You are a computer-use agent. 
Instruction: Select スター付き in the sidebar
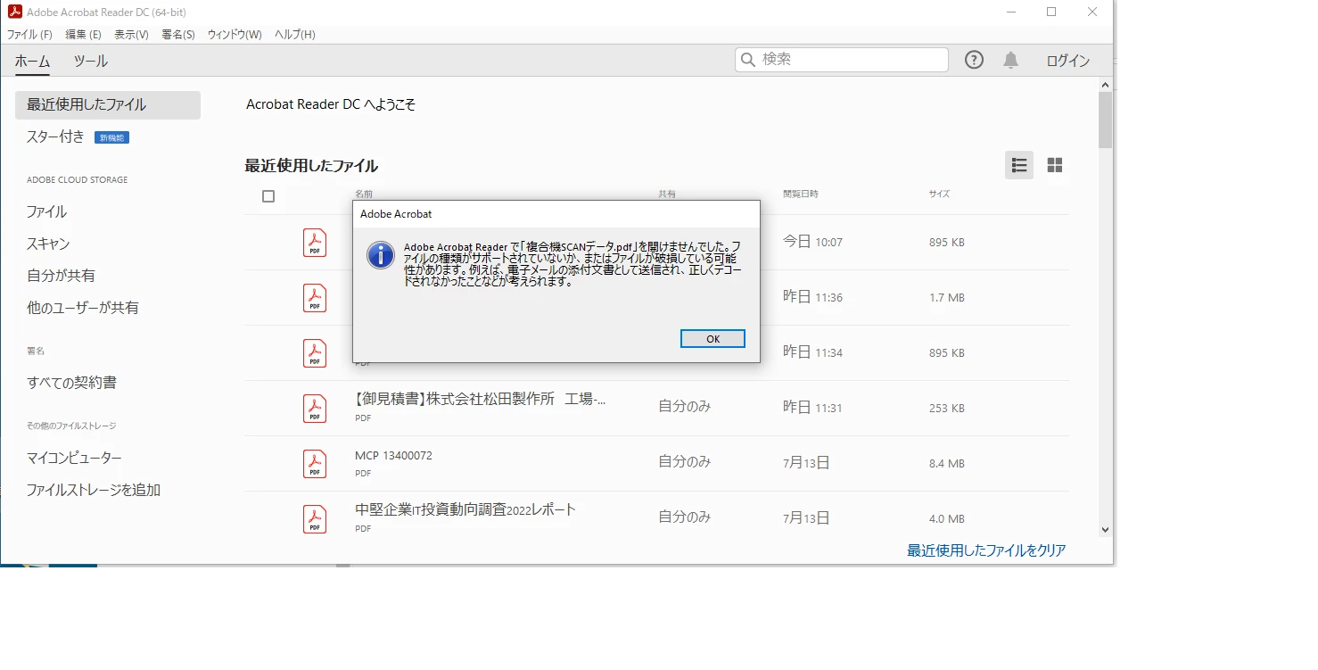click(x=55, y=136)
